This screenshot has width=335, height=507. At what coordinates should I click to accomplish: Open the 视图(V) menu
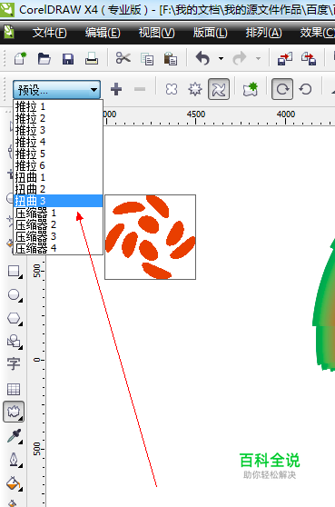(x=157, y=33)
